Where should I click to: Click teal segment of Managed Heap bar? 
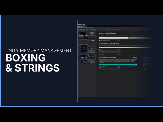[x=116, y=64]
